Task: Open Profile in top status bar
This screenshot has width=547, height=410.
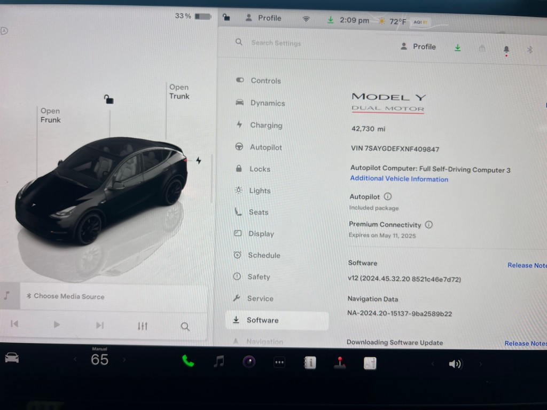Action: pos(263,18)
